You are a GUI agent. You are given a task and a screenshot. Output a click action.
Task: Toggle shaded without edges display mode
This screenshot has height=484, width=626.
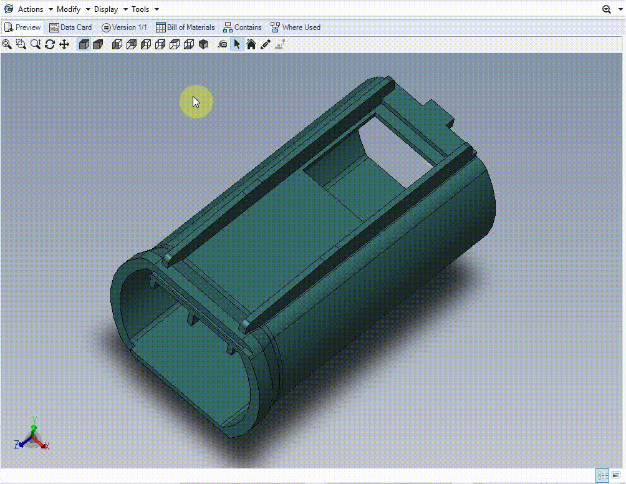97,44
